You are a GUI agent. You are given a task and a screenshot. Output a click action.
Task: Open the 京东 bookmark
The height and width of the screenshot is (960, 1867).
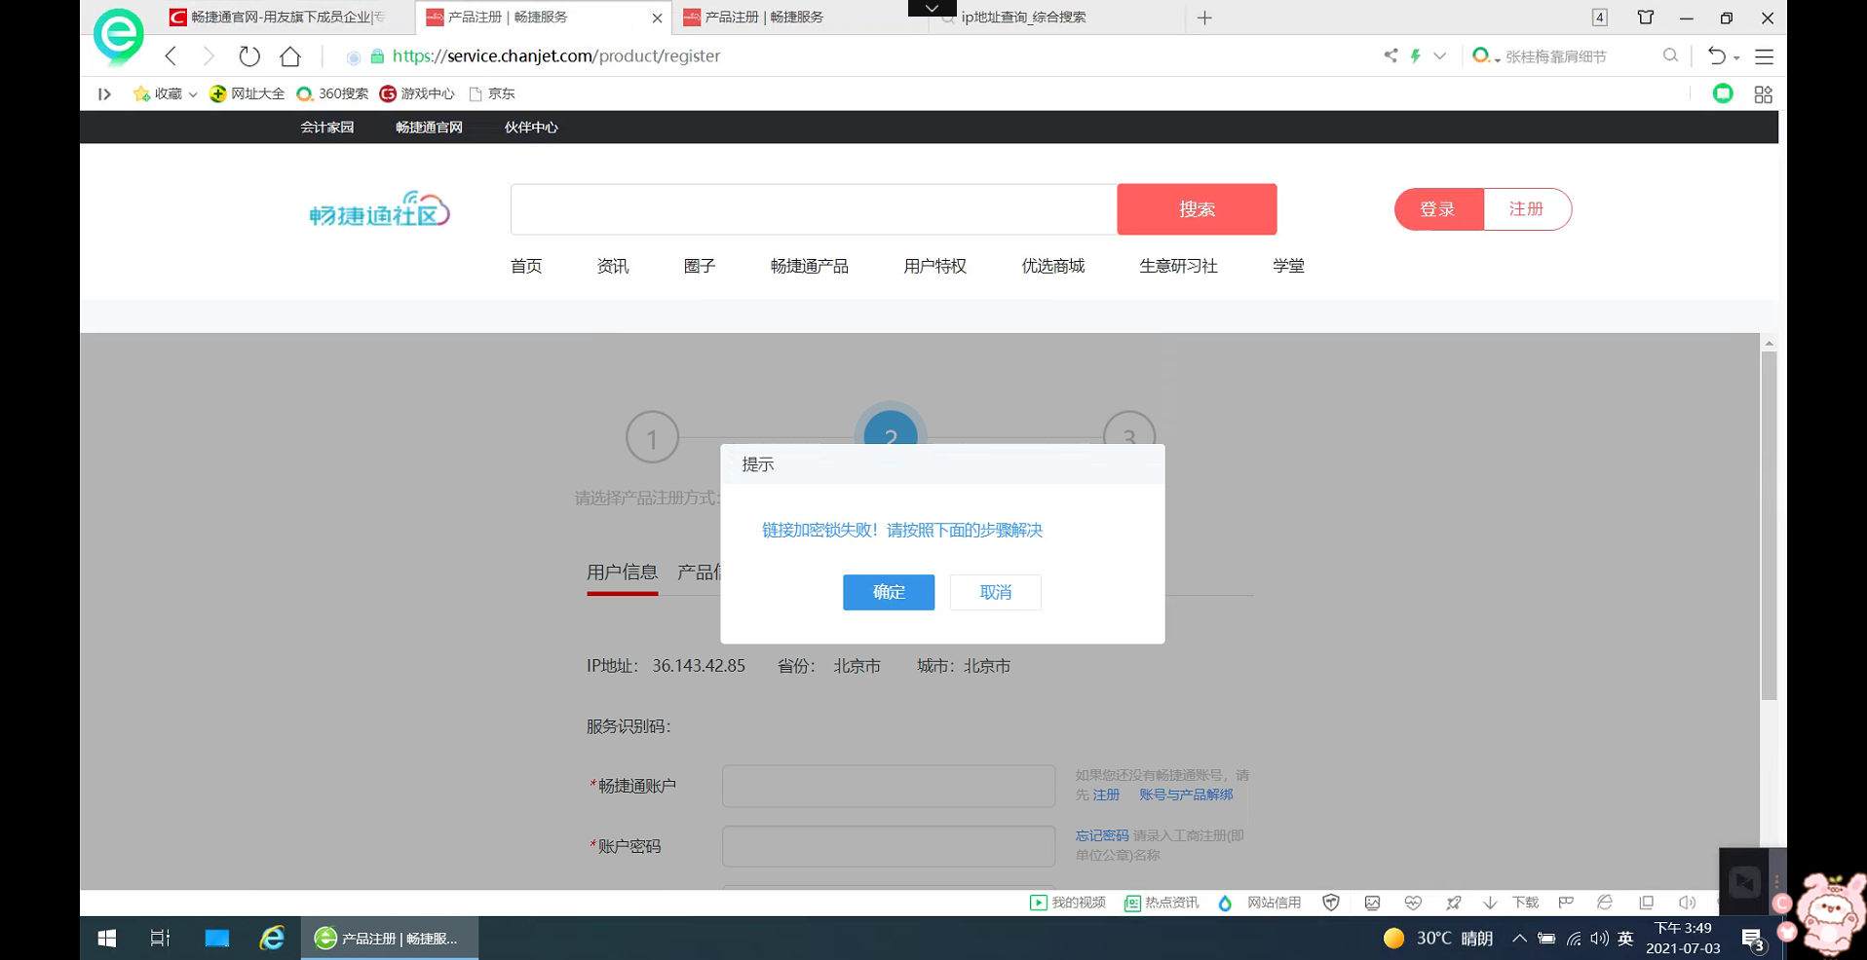coord(492,93)
